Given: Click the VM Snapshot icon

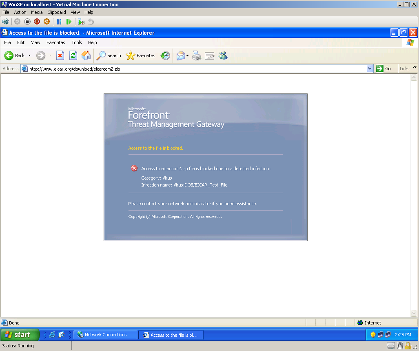Looking at the screenshot, I should (81, 22).
